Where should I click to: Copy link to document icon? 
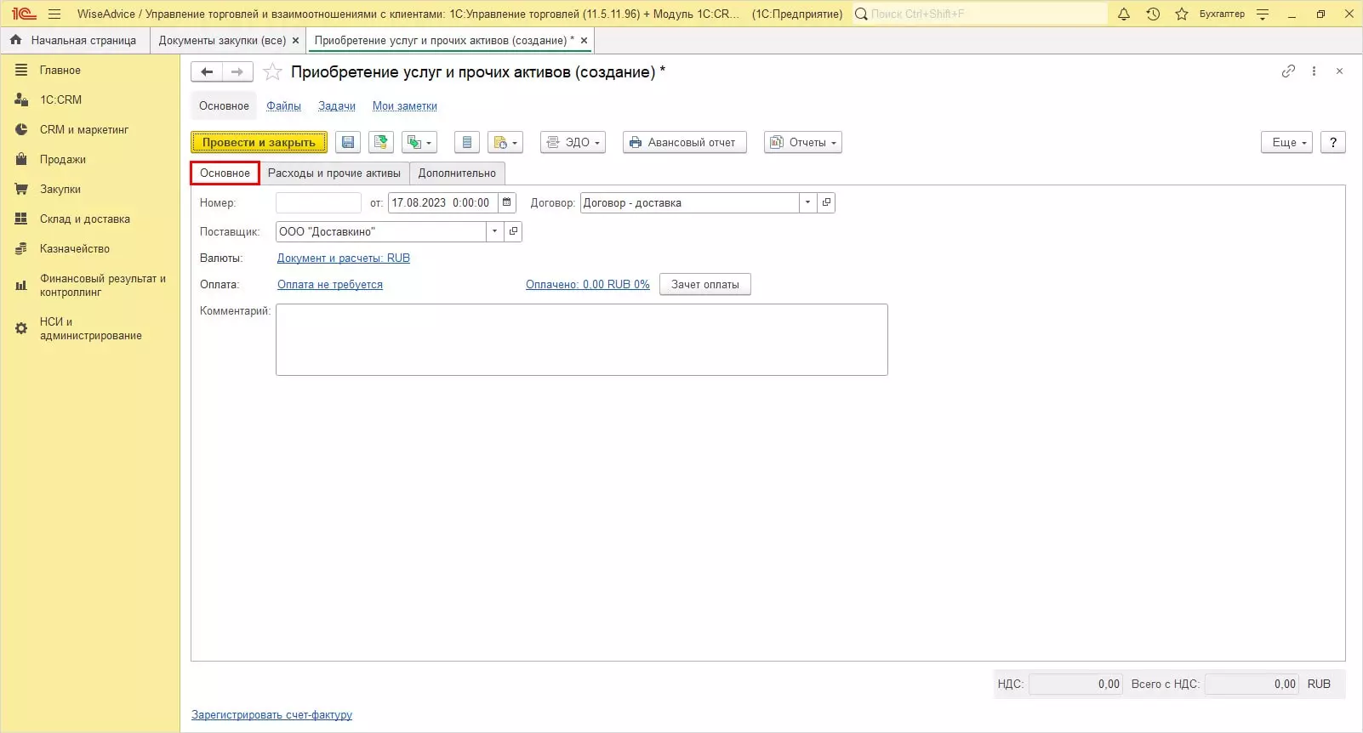[1288, 71]
